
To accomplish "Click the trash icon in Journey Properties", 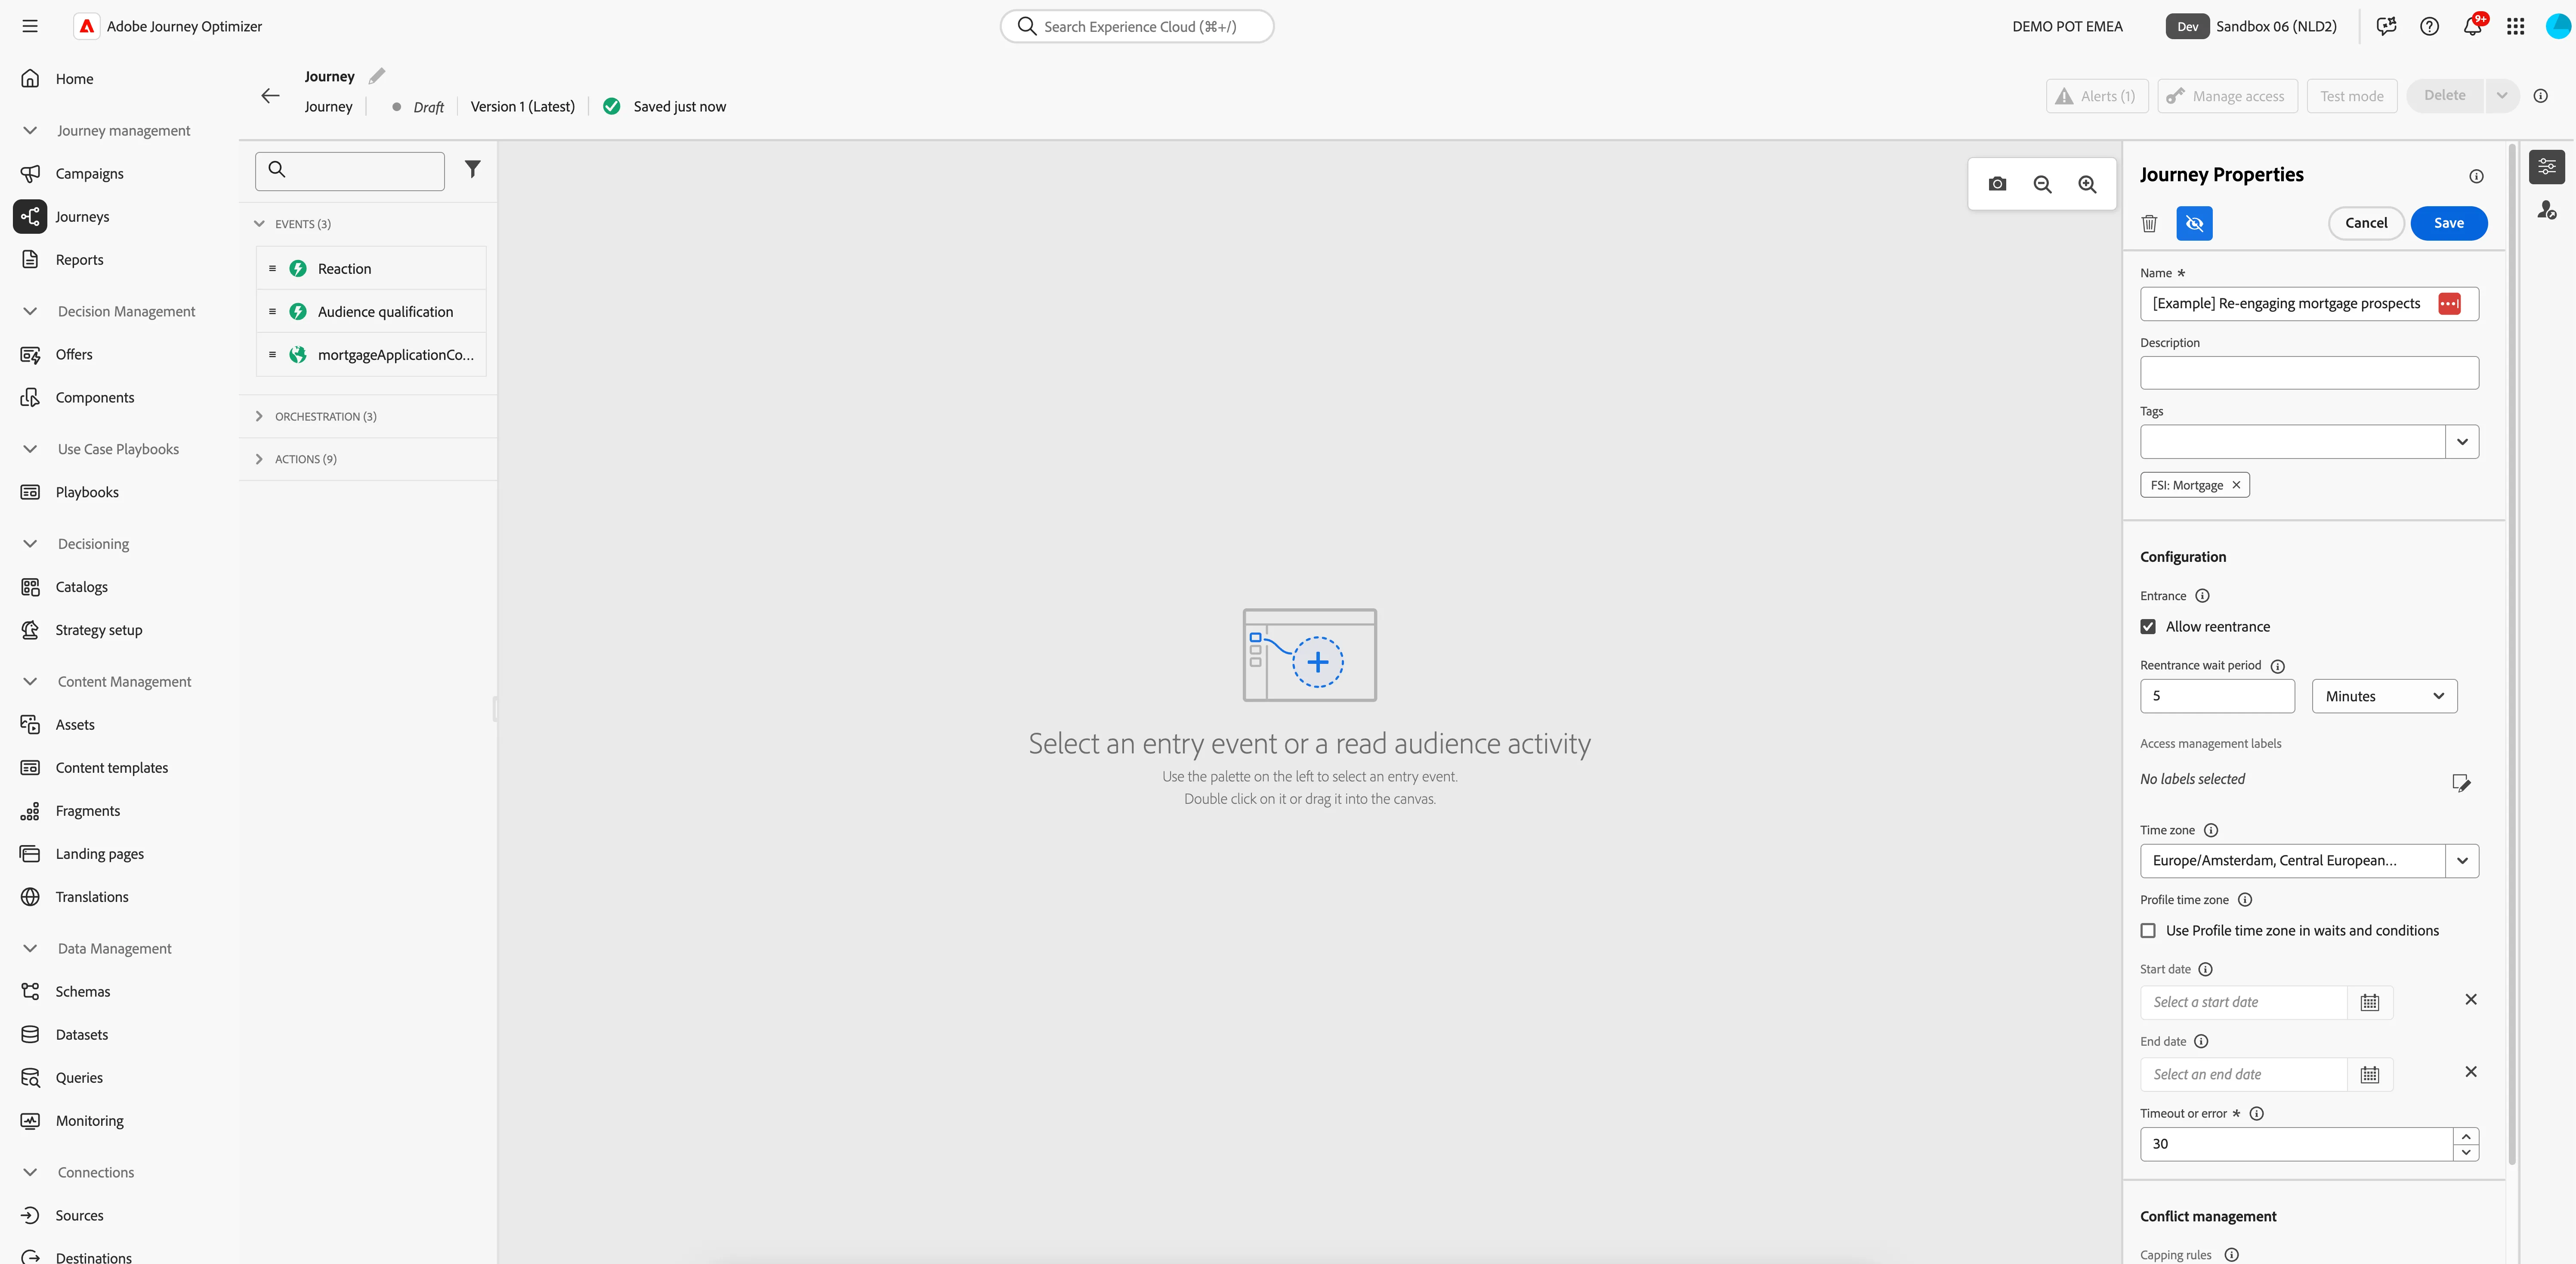I will click(2149, 223).
